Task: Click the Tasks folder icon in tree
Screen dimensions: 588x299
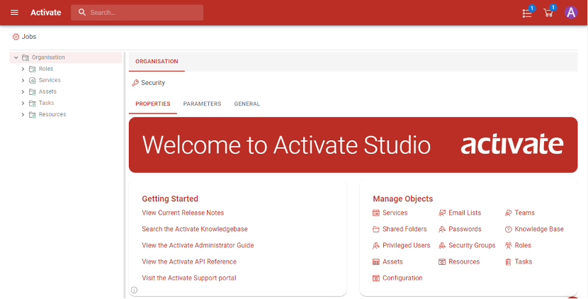Action: [x=33, y=103]
